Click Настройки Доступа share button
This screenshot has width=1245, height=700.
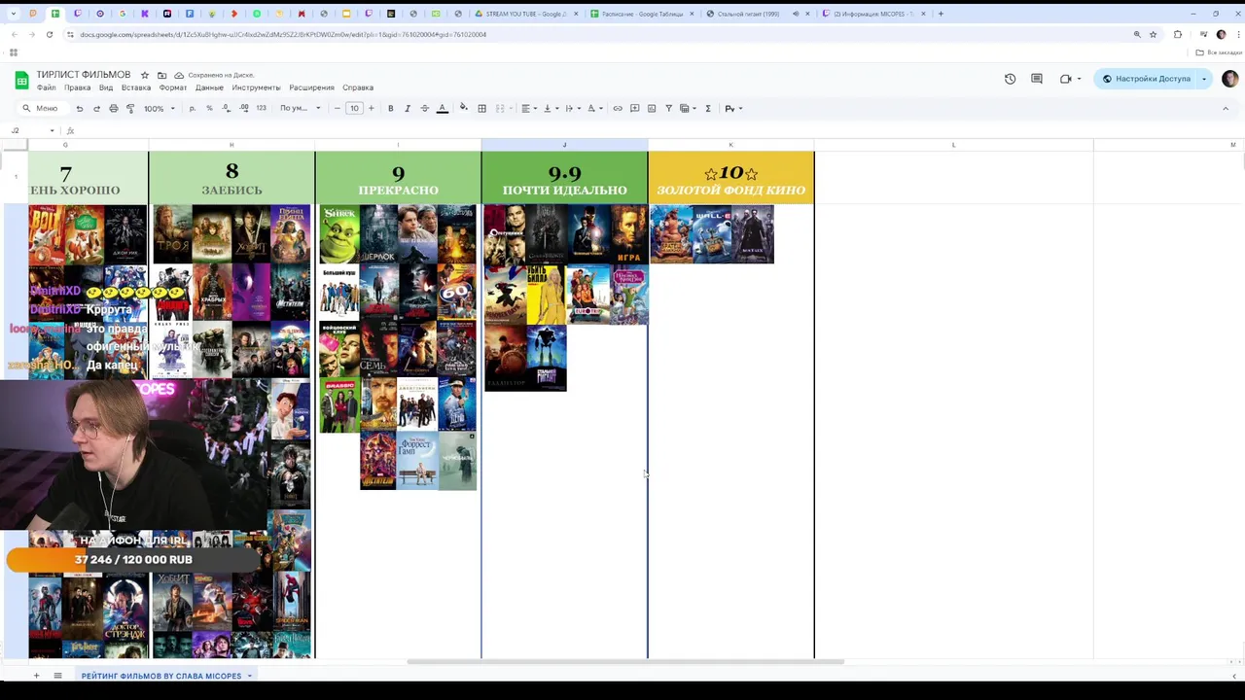(x=1146, y=79)
